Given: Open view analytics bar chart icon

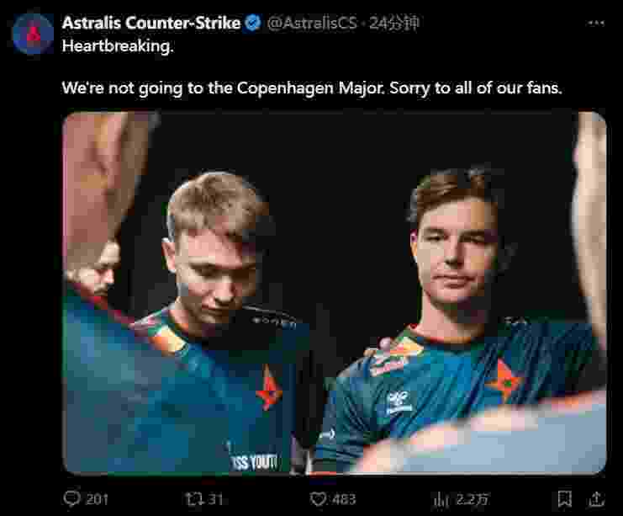Looking at the screenshot, I should point(441,499).
